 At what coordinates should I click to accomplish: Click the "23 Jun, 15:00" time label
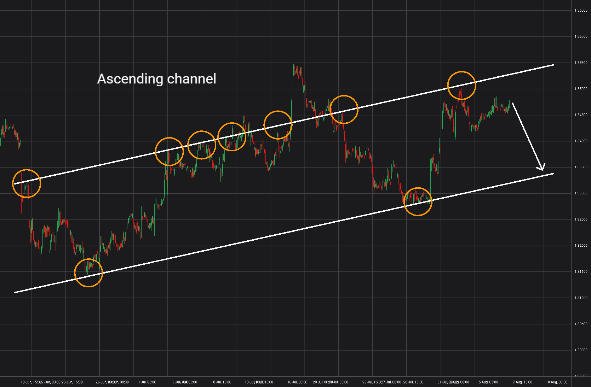coord(72,382)
